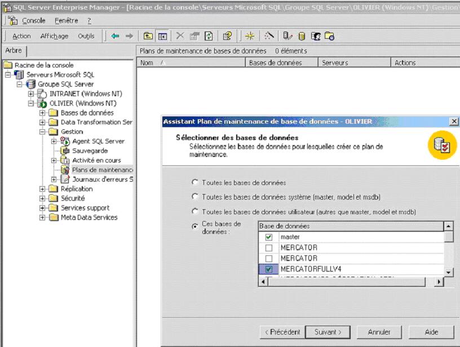The image size is (460, 347).
Task: Click the yellow star new item icon
Action: [x=249, y=36]
